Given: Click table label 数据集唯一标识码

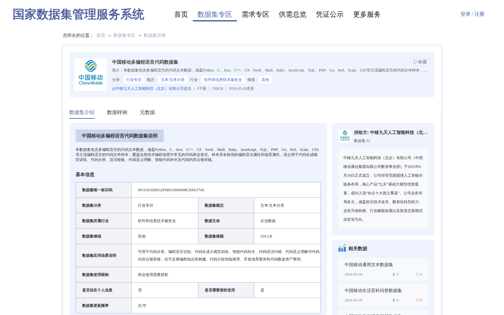Looking at the screenshot, I should tap(97, 190).
